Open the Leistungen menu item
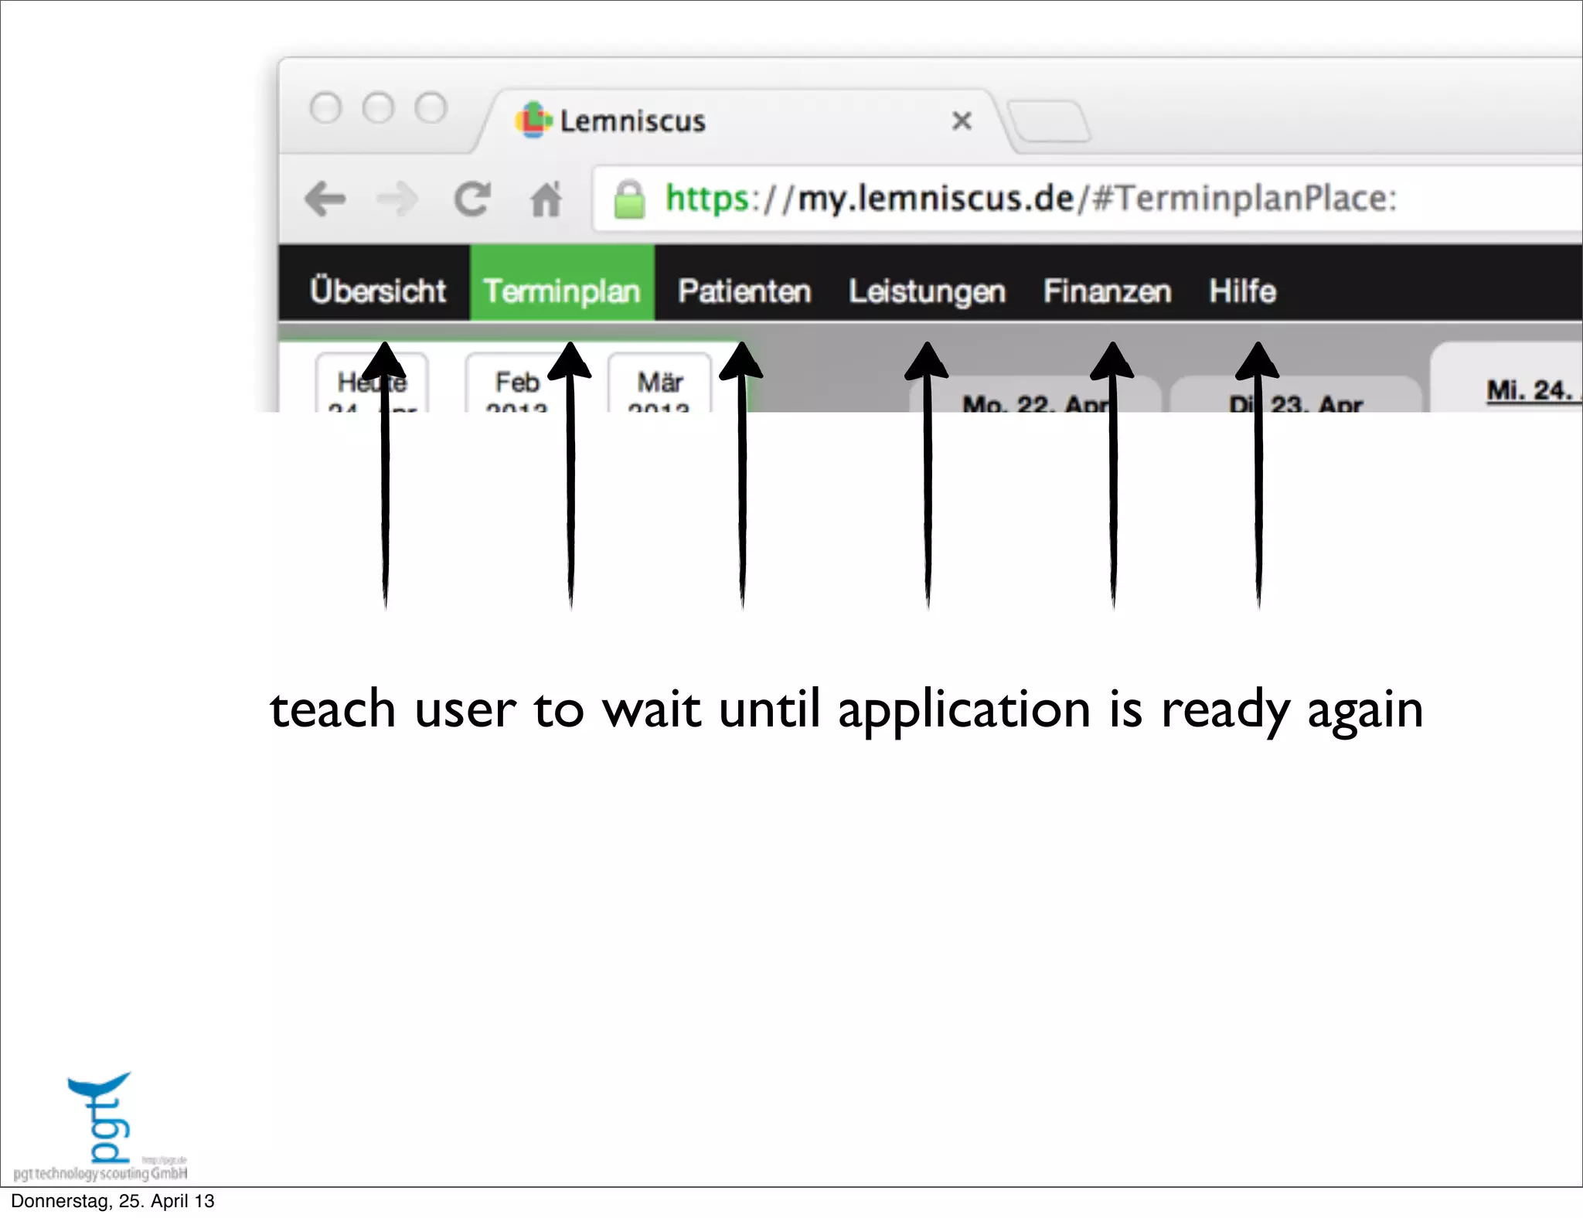Viewport: 1583px width, 1218px height. point(927,291)
